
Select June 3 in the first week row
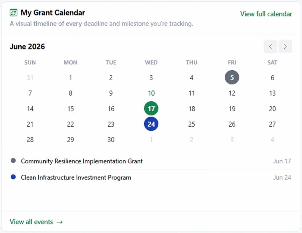(151, 78)
